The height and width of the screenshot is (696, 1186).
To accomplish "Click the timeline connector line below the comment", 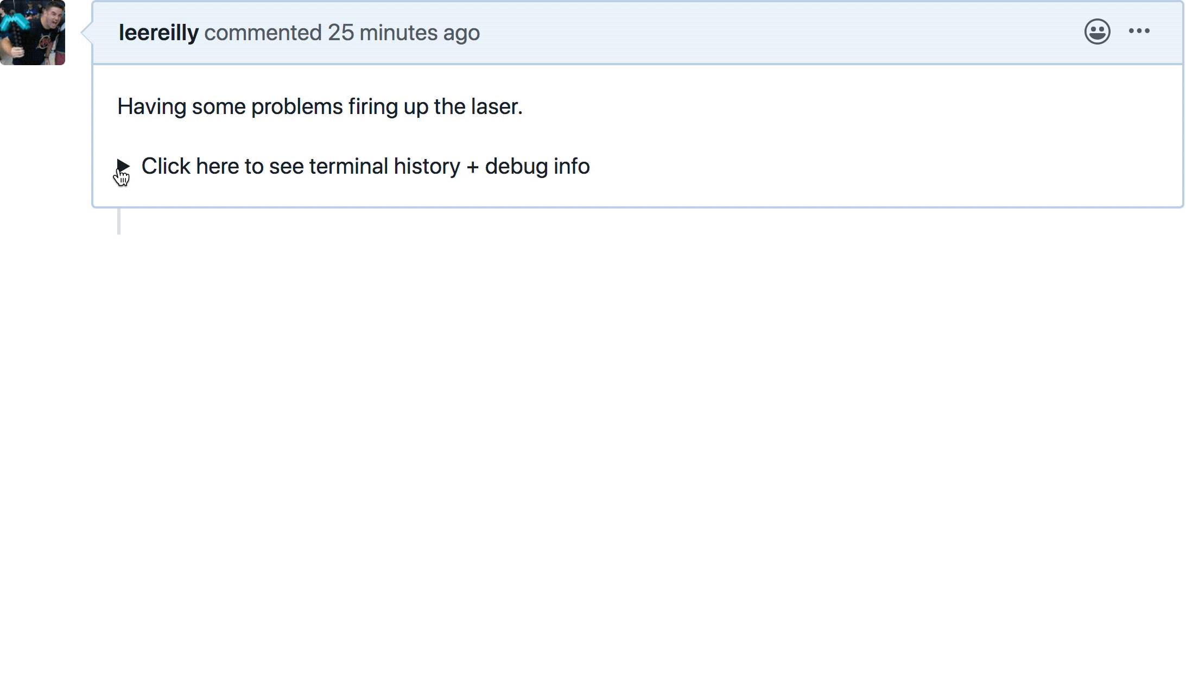I will pyautogui.click(x=119, y=221).
